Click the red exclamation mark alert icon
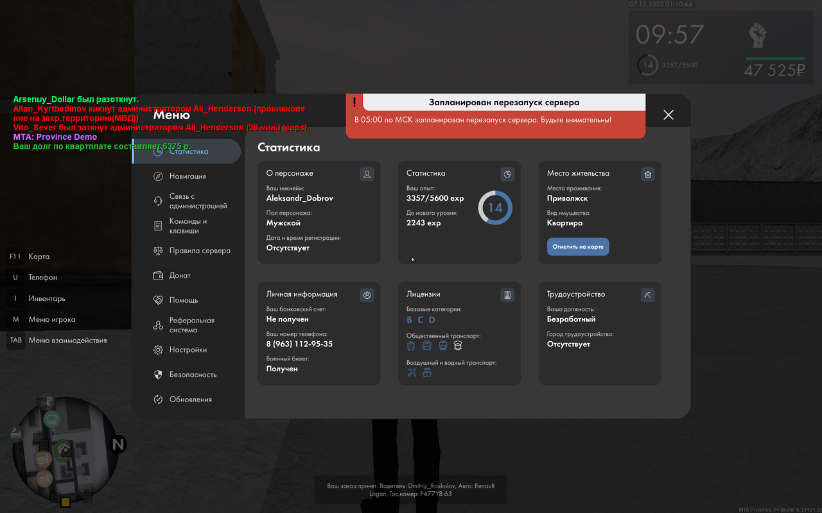 (354, 102)
